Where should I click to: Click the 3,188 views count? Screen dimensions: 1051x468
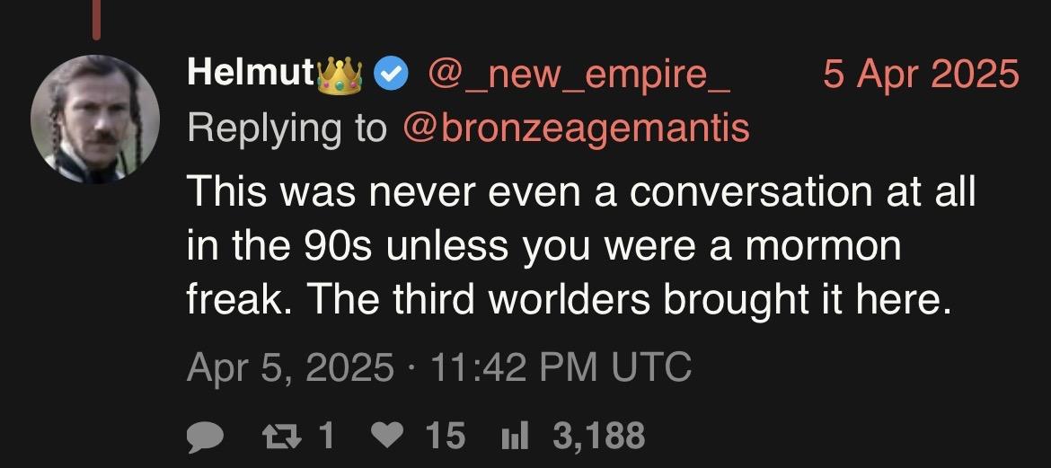tap(599, 437)
